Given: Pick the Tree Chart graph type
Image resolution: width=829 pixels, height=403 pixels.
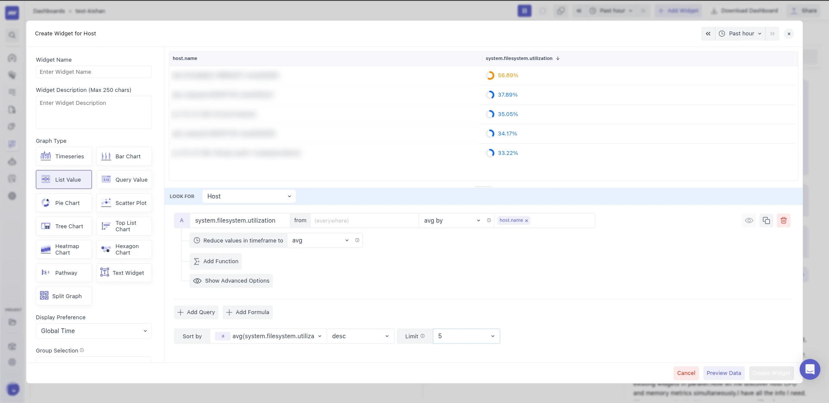Looking at the screenshot, I should pyautogui.click(x=64, y=226).
